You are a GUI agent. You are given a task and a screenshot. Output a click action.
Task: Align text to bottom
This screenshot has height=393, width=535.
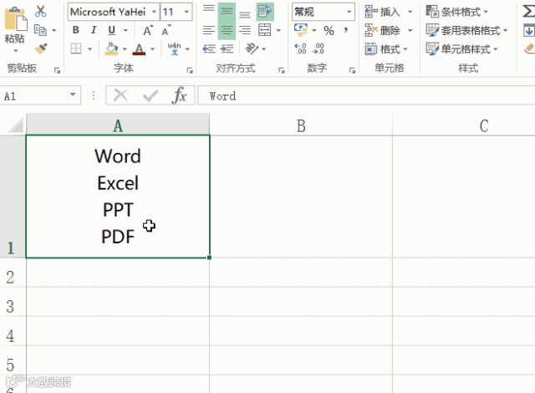(245, 15)
